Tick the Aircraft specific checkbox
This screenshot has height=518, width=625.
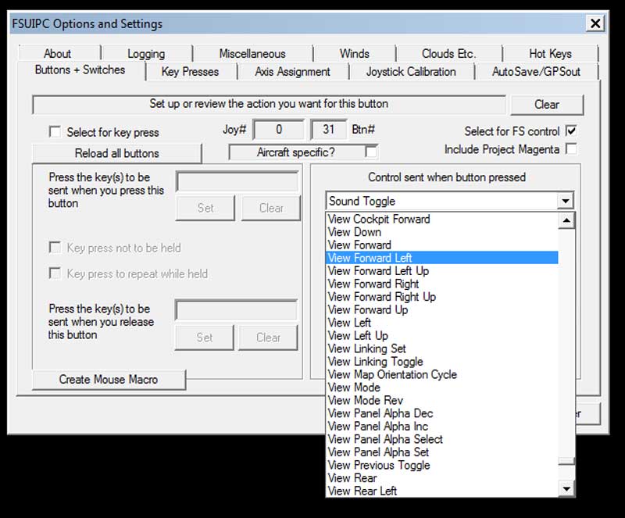[370, 152]
